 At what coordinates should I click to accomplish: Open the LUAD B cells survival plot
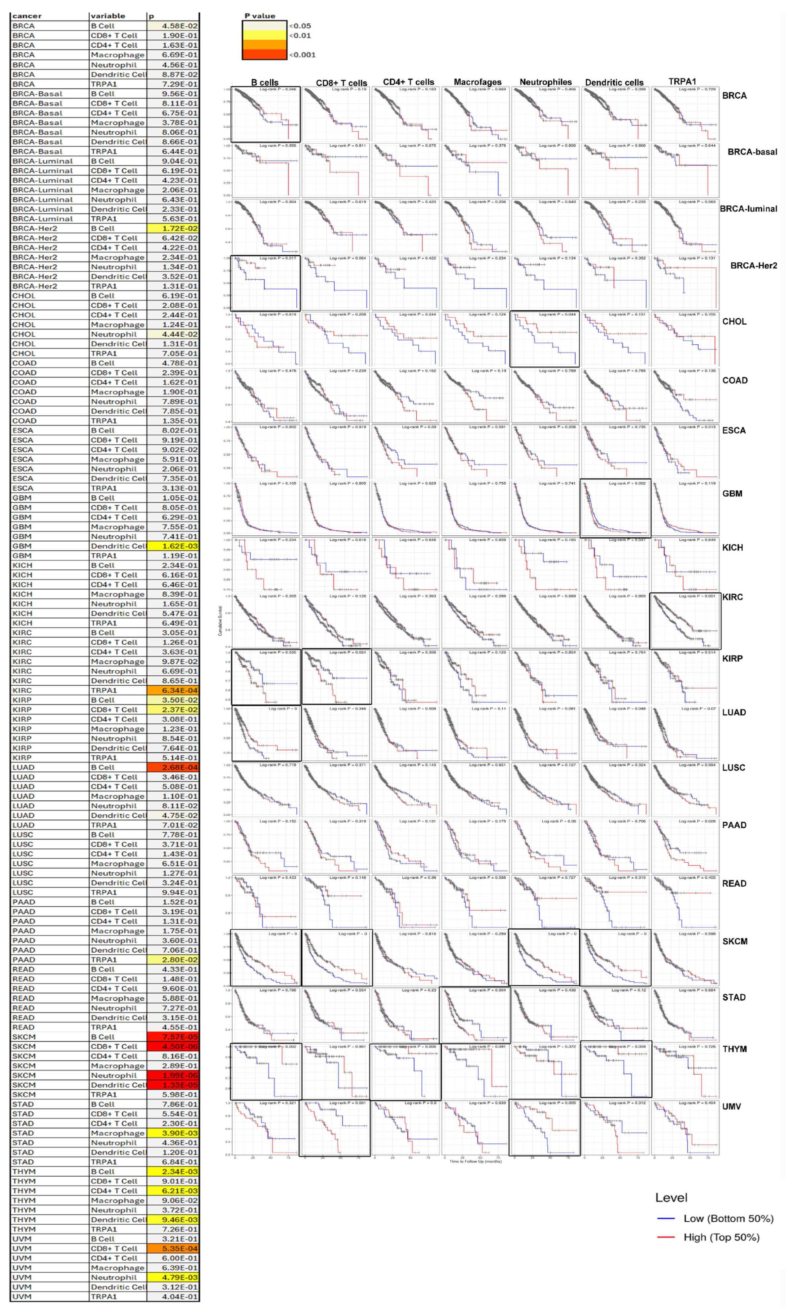[x=266, y=734]
